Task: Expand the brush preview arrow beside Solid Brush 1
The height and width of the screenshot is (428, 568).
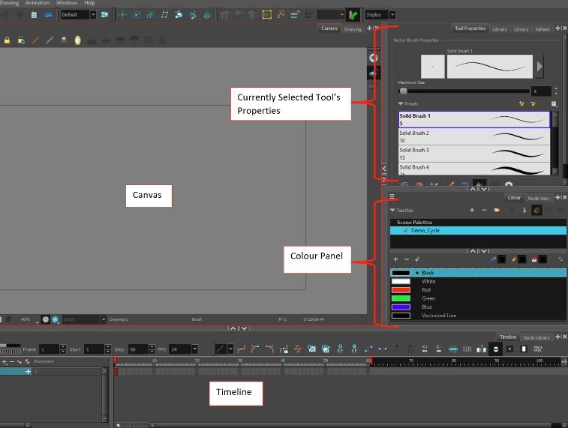Action: pyautogui.click(x=539, y=67)
